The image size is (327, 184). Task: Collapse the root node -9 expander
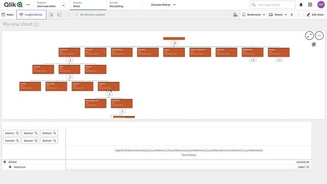[x=174, y=43]
